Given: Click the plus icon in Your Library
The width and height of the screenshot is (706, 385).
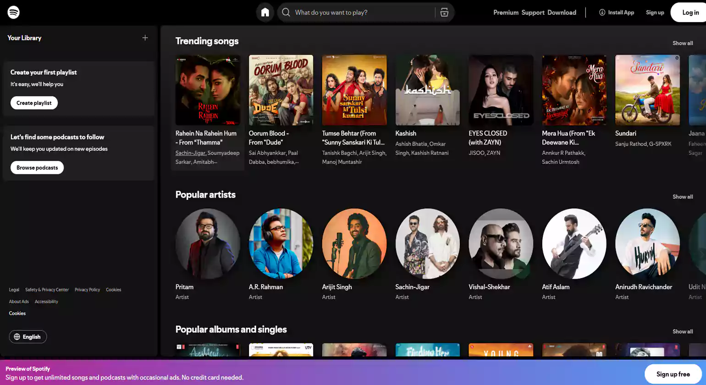Looking at the screenshot, I should pyautogui.click(x=145, y=38).
